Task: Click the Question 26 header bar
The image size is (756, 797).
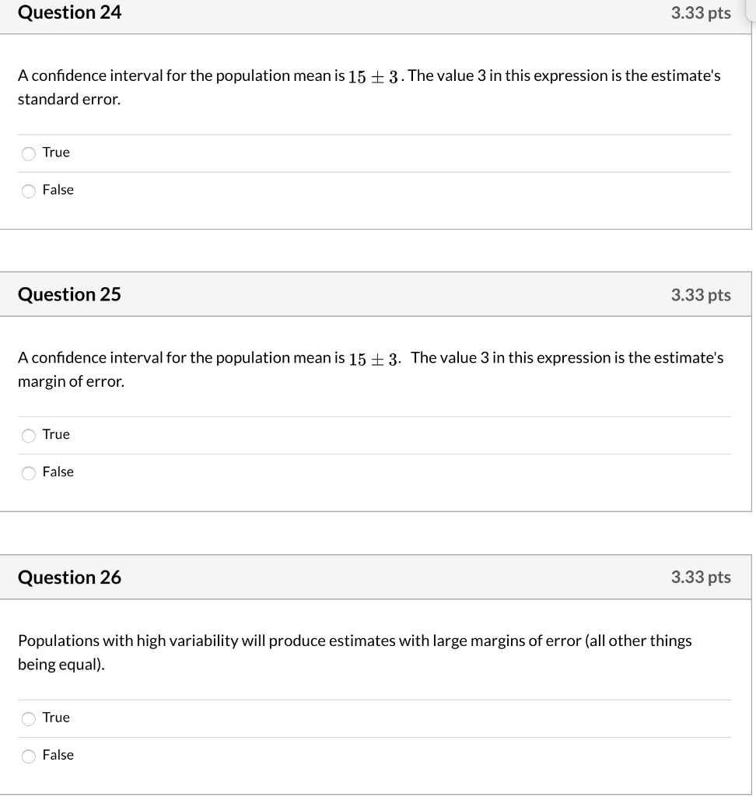Action: 311,577
